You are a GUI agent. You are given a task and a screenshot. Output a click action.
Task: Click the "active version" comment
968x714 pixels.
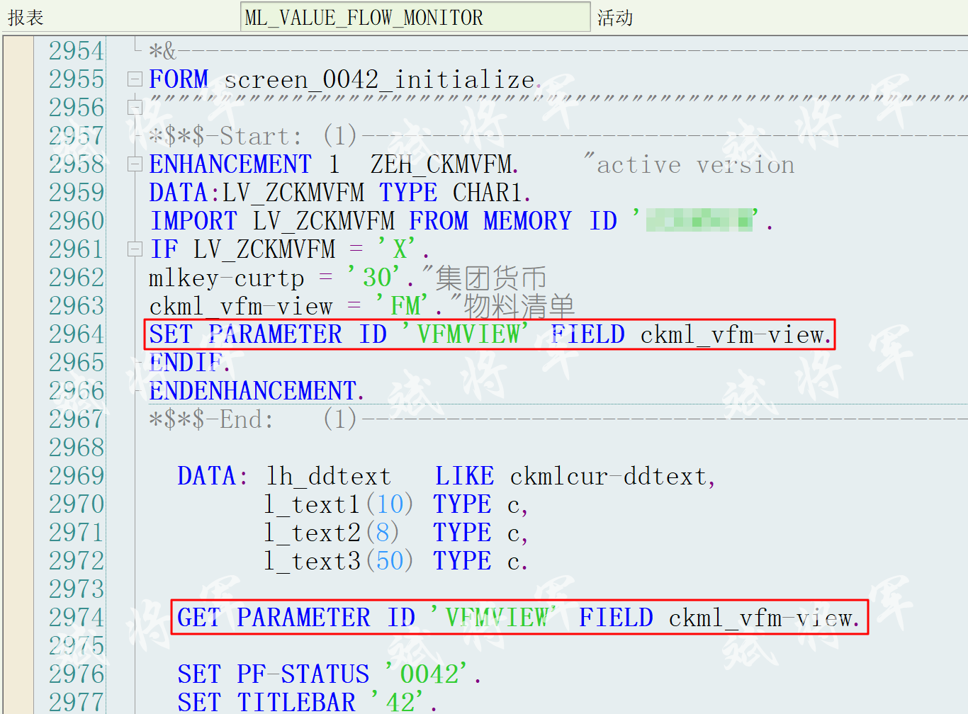(689, 164)
